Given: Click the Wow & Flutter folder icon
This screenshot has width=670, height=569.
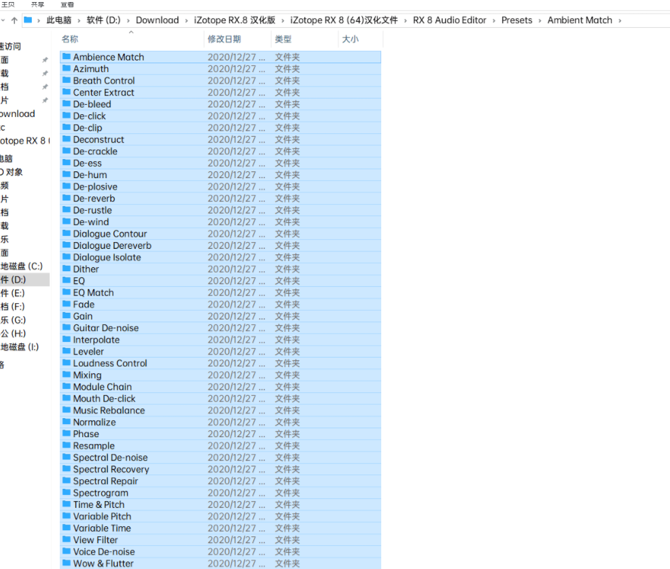Looking at the screenshot, I should [67, 563].
